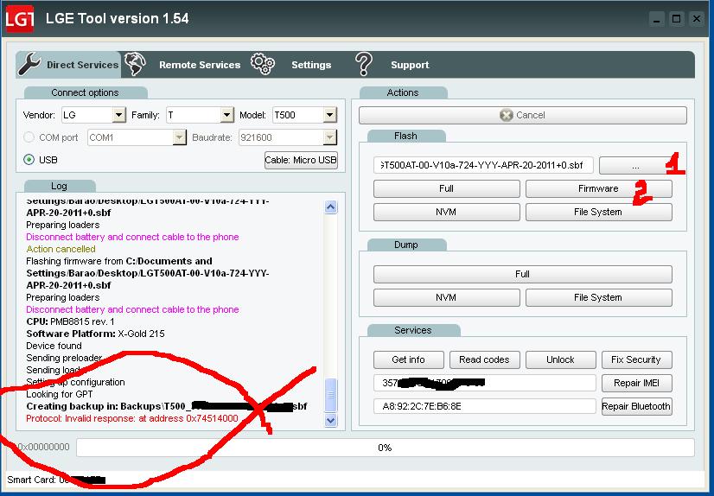Click the Fix Security button
This screenshot has width=714, height=496.
tap(636, 360)
